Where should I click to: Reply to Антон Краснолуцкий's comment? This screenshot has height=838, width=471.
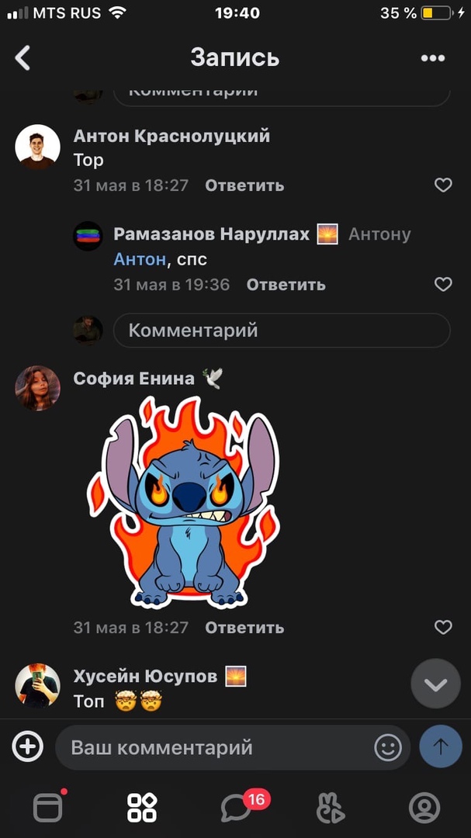pyautogui.click(x=244, y=185)
